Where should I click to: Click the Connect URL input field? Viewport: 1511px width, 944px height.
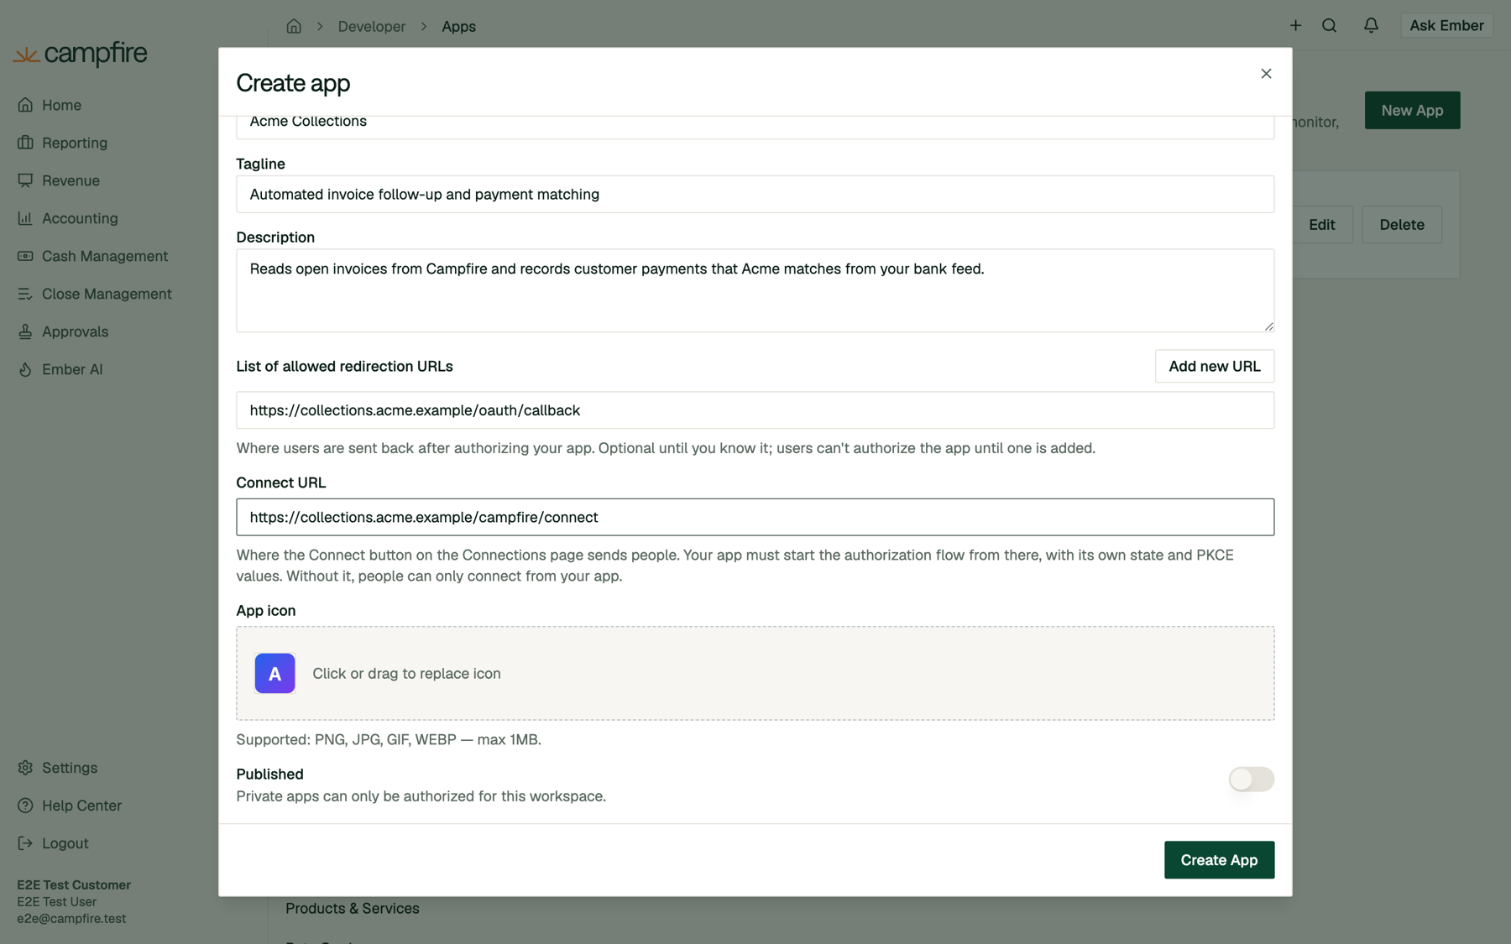[755, 517]
